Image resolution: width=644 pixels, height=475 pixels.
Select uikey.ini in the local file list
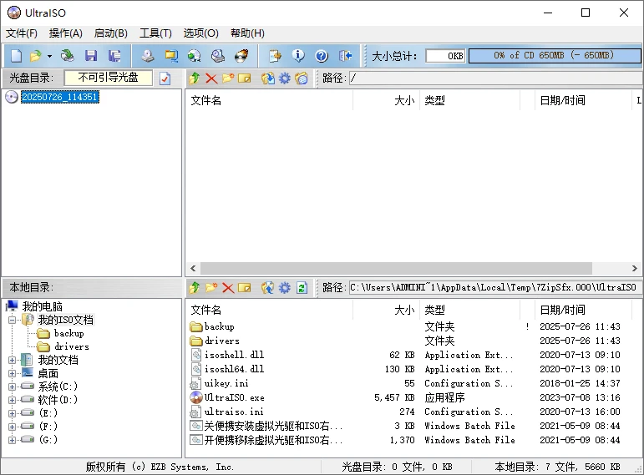coord(226,383)
